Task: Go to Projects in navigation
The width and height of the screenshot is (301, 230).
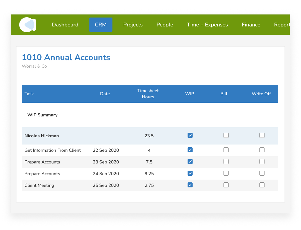Action: pos(133,25)
